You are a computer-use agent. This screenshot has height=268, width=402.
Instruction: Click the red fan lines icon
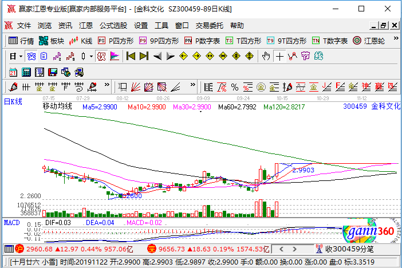[x=136, y=87]
